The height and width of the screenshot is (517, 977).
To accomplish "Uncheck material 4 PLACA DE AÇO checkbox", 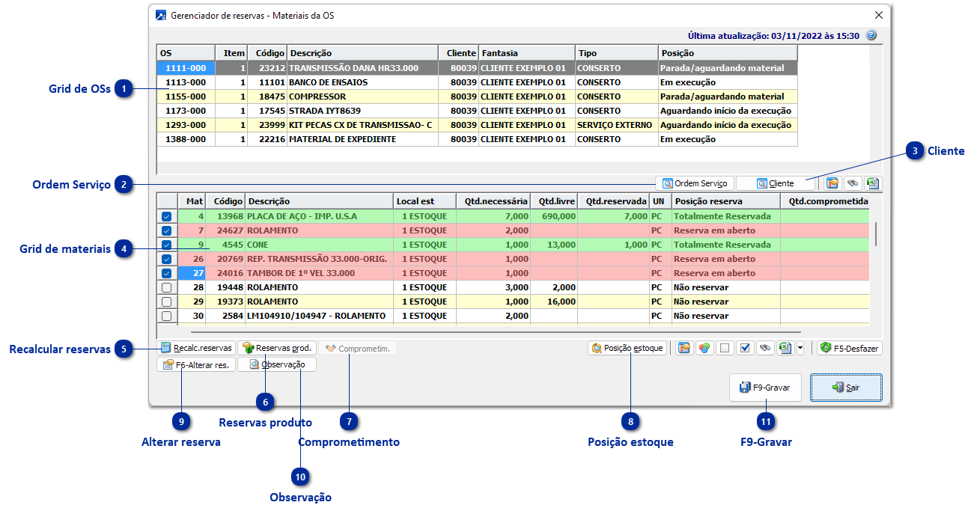I will pyautogui.click(x=166, y=216).
